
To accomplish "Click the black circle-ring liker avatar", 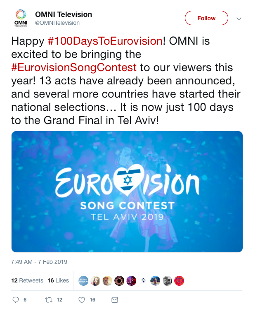I will [119, 280].
